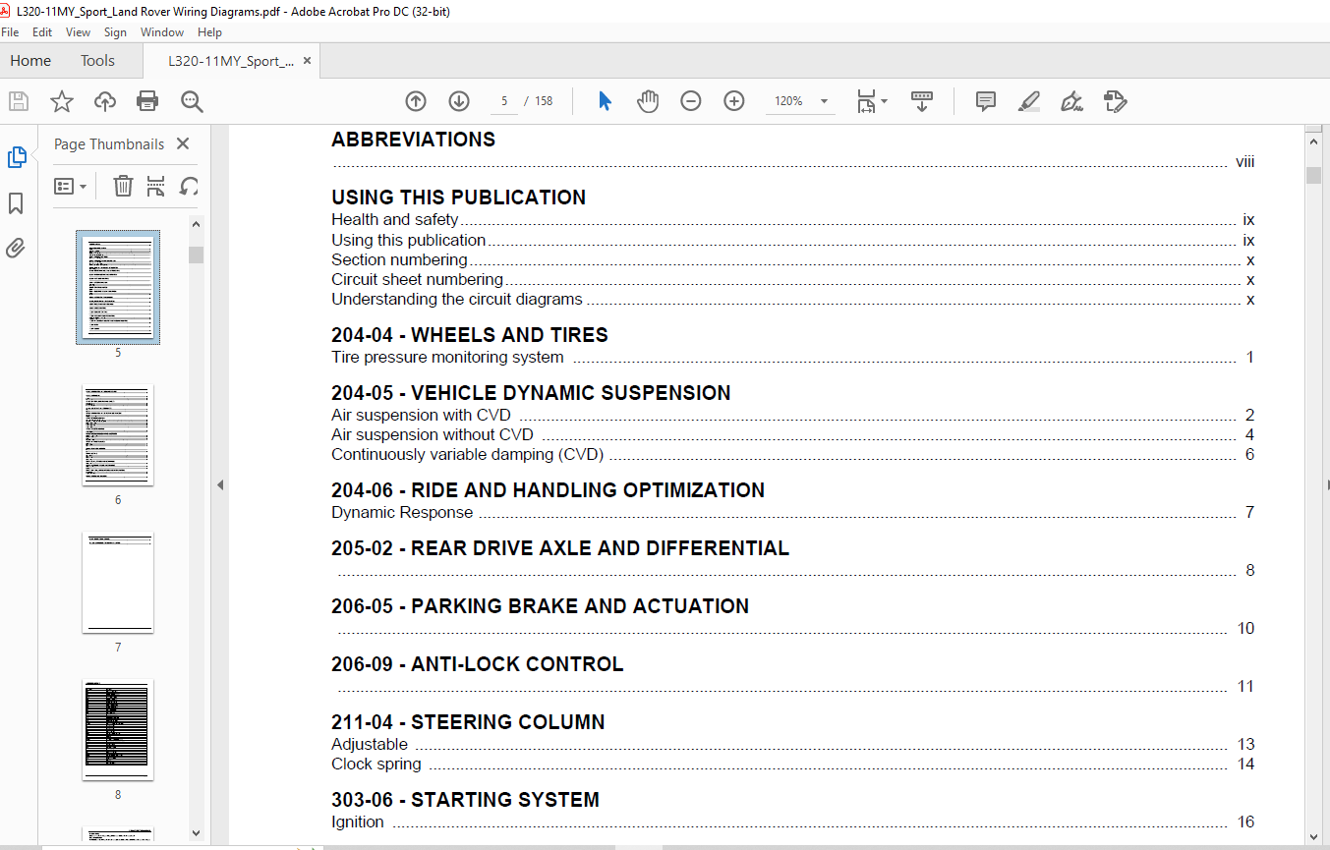Click the thumbnails panel scroll down arrow
1330x850 pixels.
[196, 831]
